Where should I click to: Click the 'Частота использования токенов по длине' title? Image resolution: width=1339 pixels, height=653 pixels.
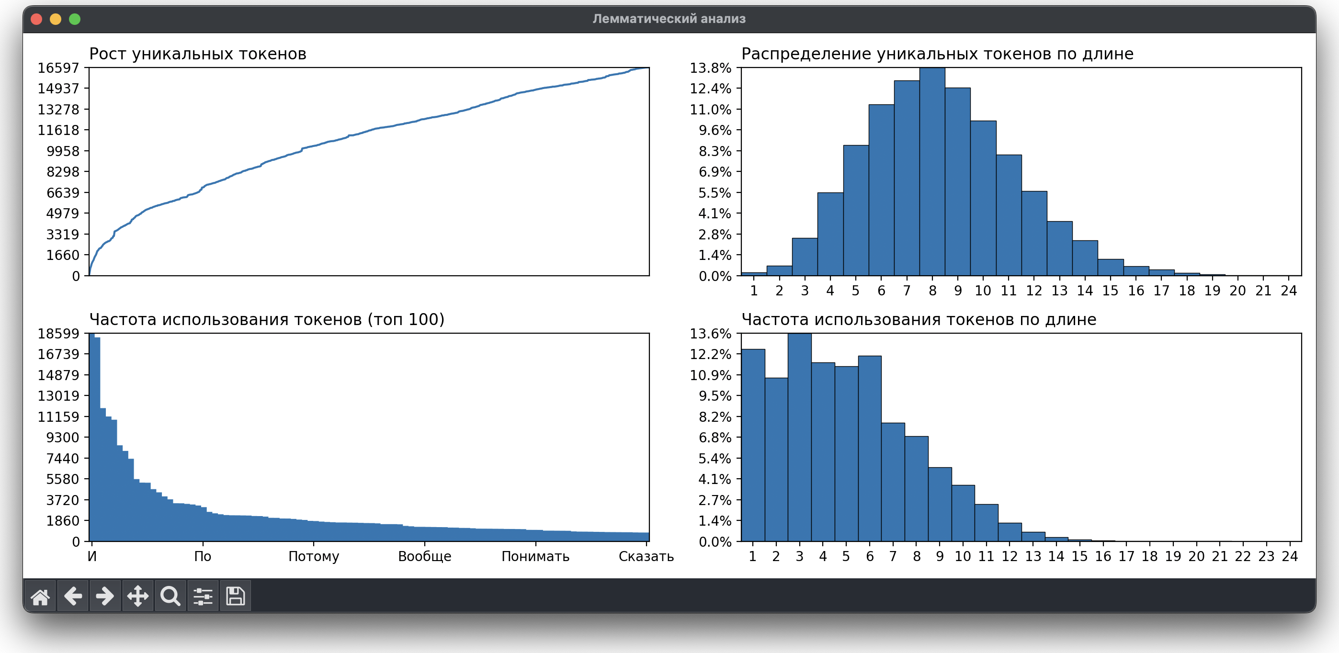(919, 319)
